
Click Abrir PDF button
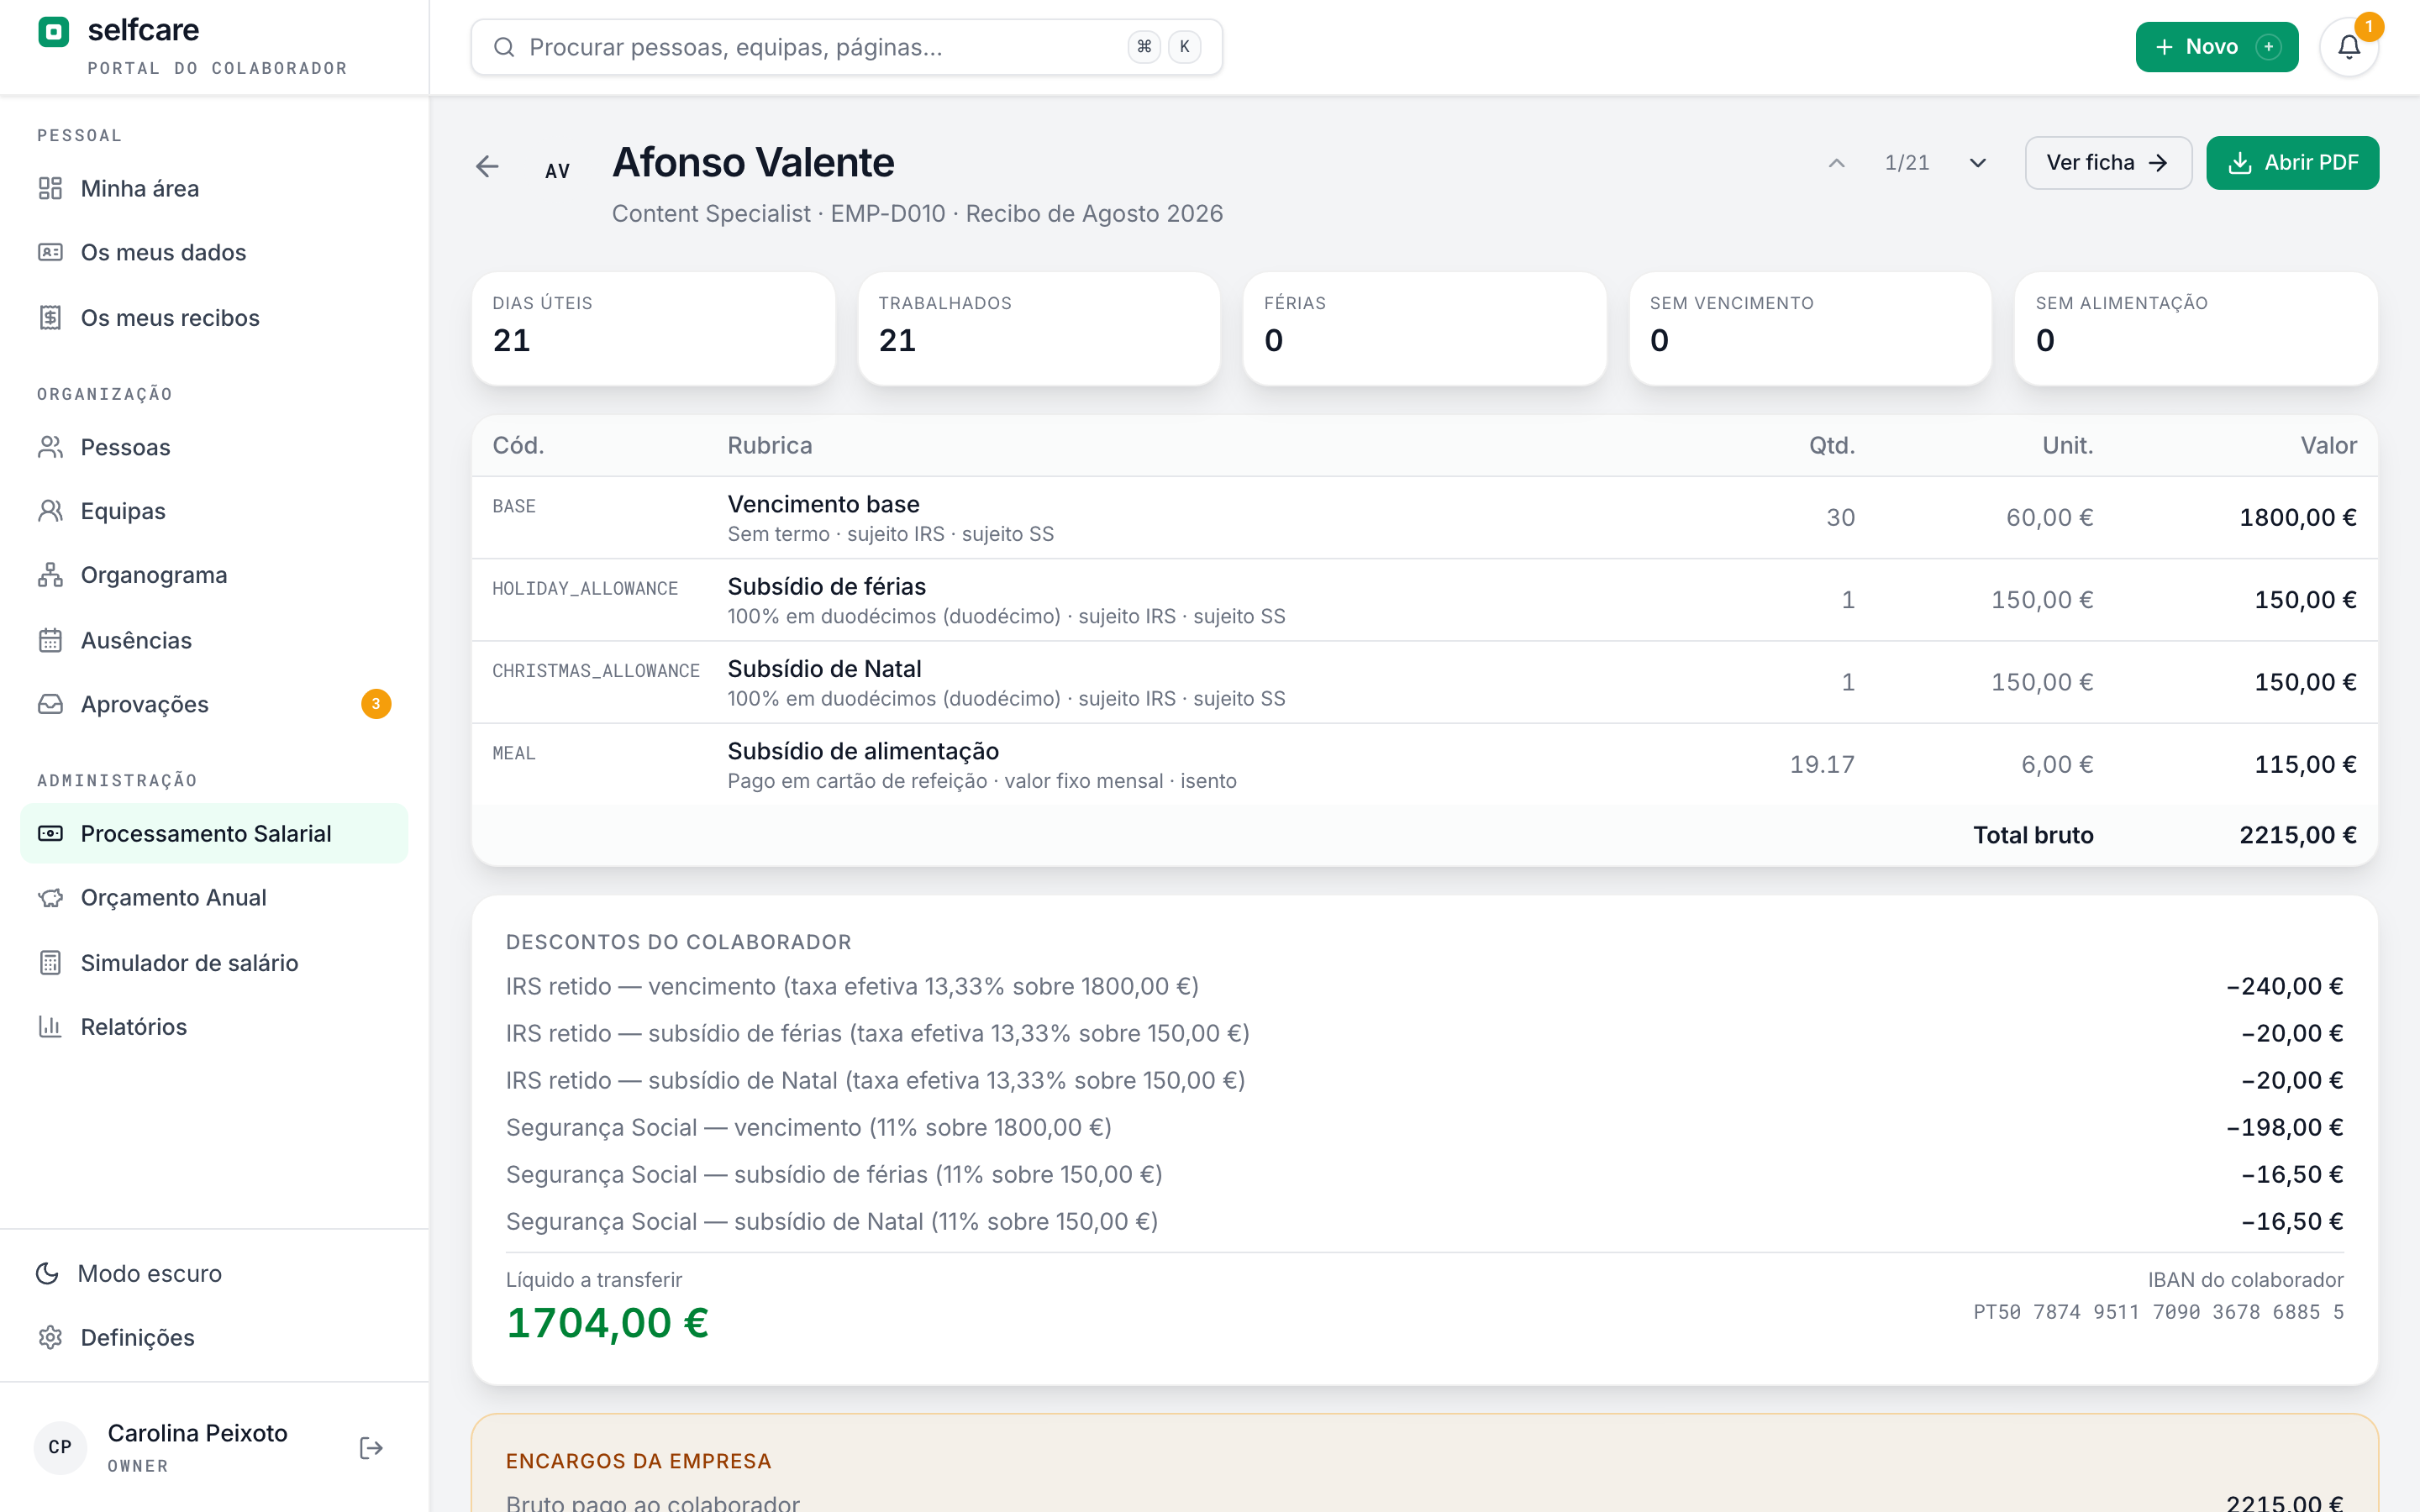click(2292, 162)
